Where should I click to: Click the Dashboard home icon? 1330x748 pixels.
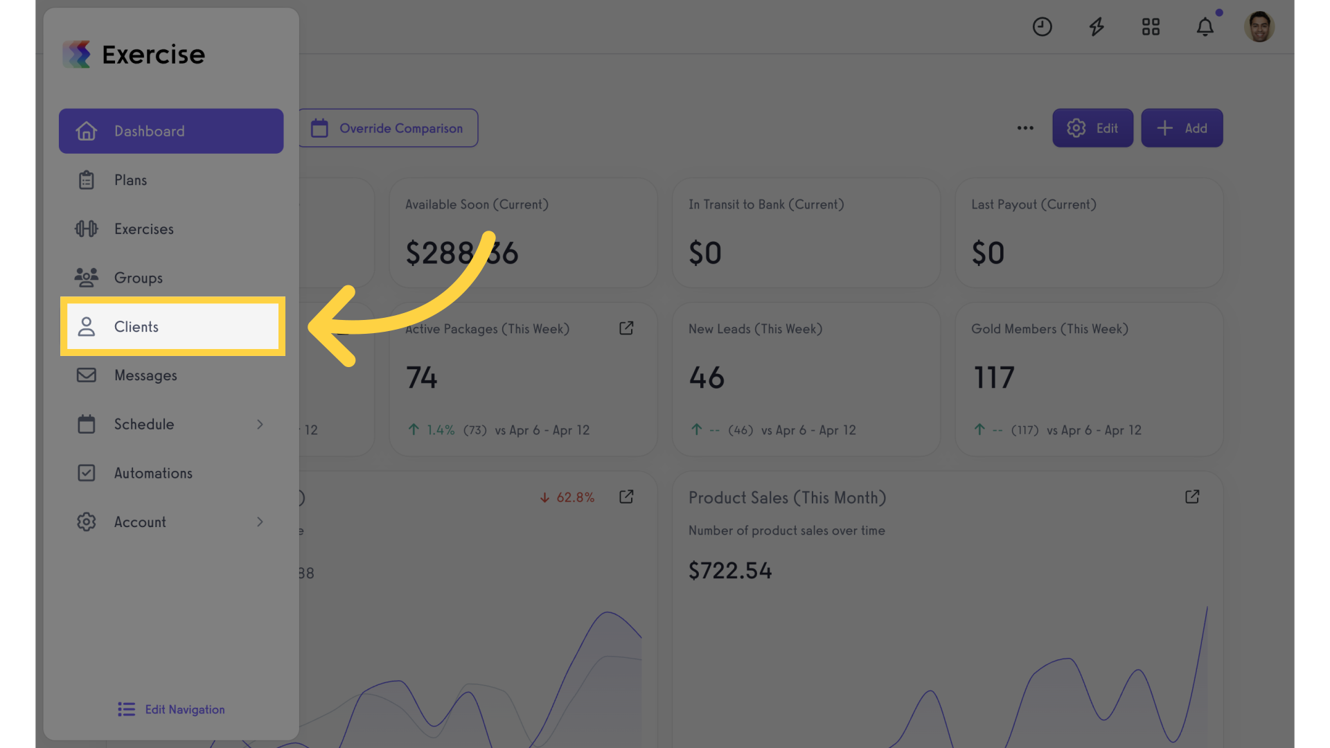[87, 131]
